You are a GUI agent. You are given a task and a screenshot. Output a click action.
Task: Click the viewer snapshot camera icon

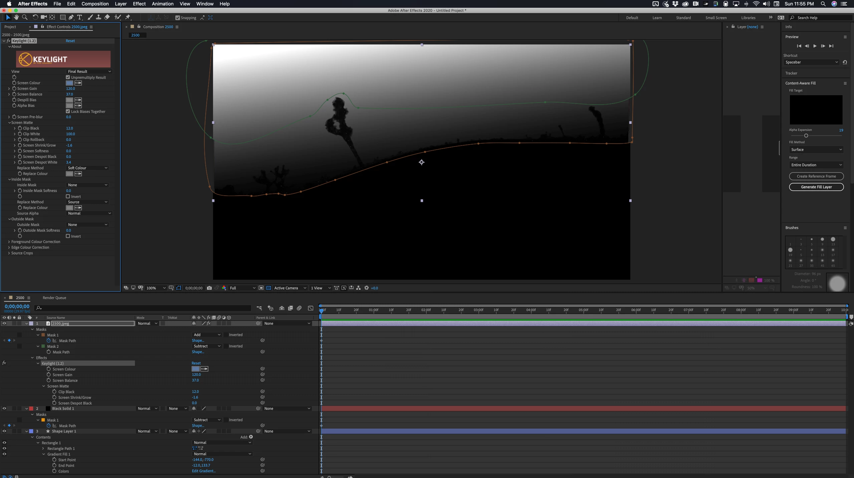[x=209, y=288]
